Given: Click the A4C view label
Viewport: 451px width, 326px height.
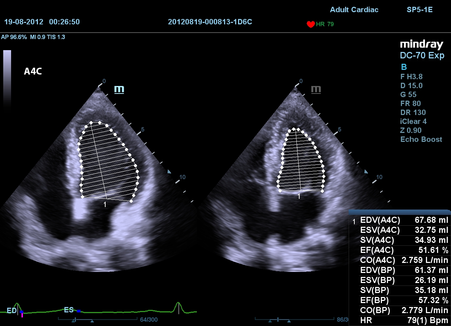Looking at the screenshot, I should pyautogui.click(x=33, y=72).
